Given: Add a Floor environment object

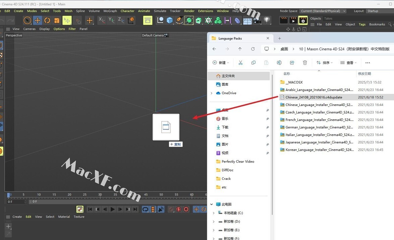Looking at the screenshot, I should (247, 21).
